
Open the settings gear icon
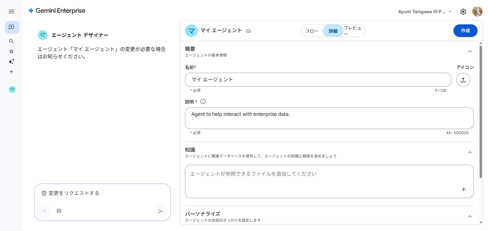coord(463,12)
